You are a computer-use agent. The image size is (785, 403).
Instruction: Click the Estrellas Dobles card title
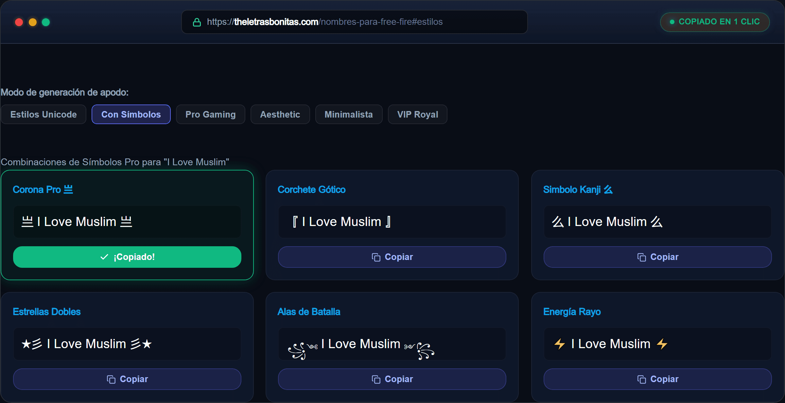pyautogui.click(x=47, y=312)
